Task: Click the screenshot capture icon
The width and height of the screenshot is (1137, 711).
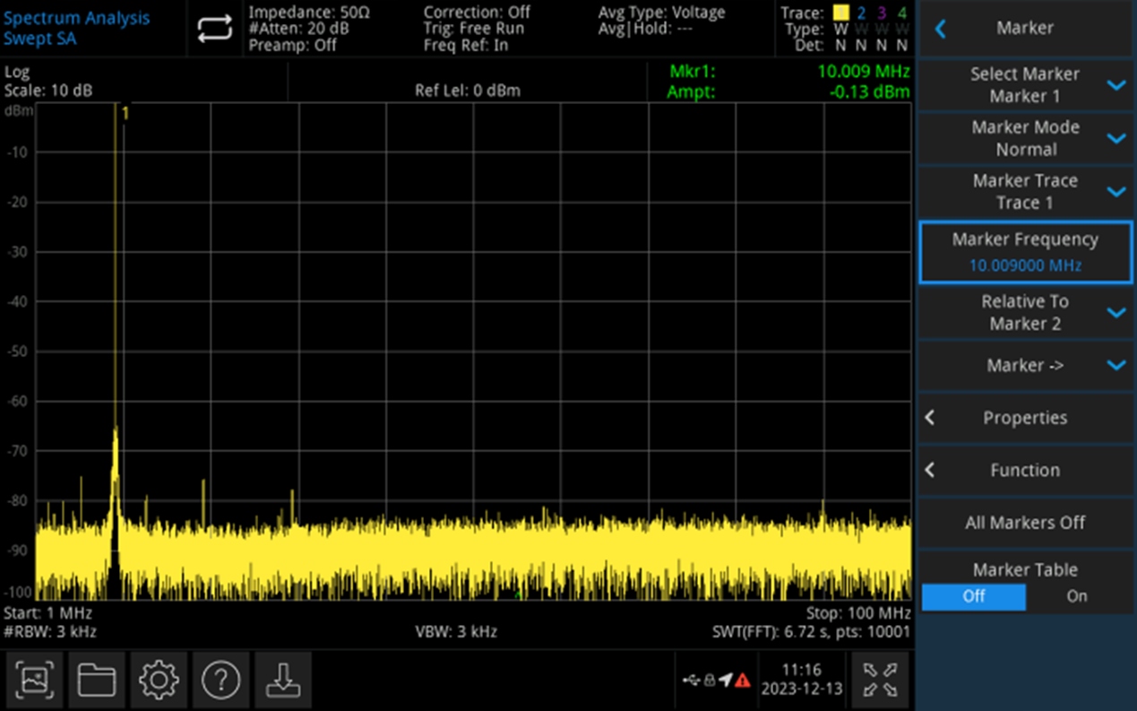Action: tap(35, 681)
